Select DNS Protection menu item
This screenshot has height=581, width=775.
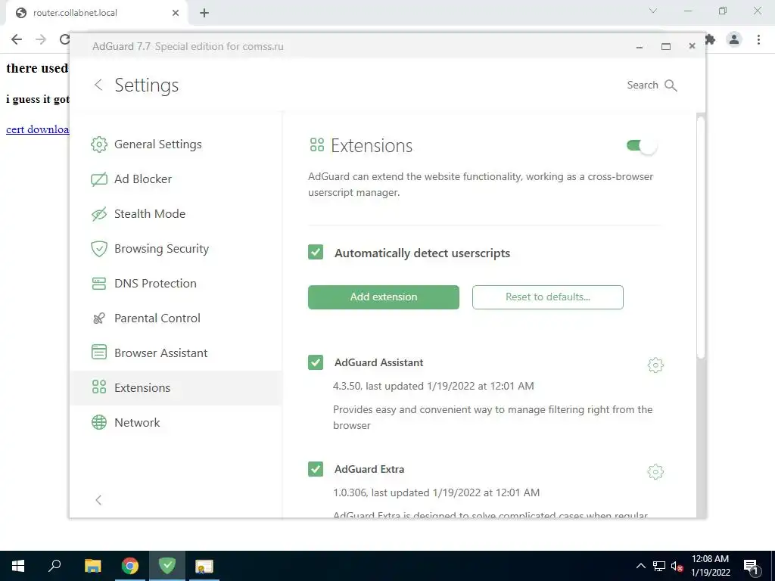tap(176, 284)
